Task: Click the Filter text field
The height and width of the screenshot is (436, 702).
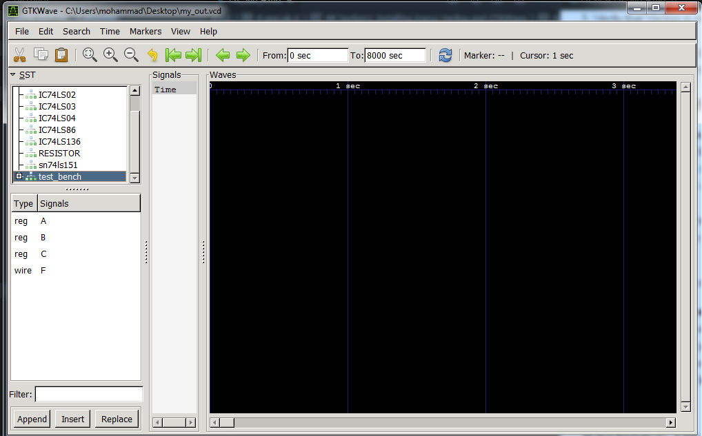Action: [x=88, y=394]
